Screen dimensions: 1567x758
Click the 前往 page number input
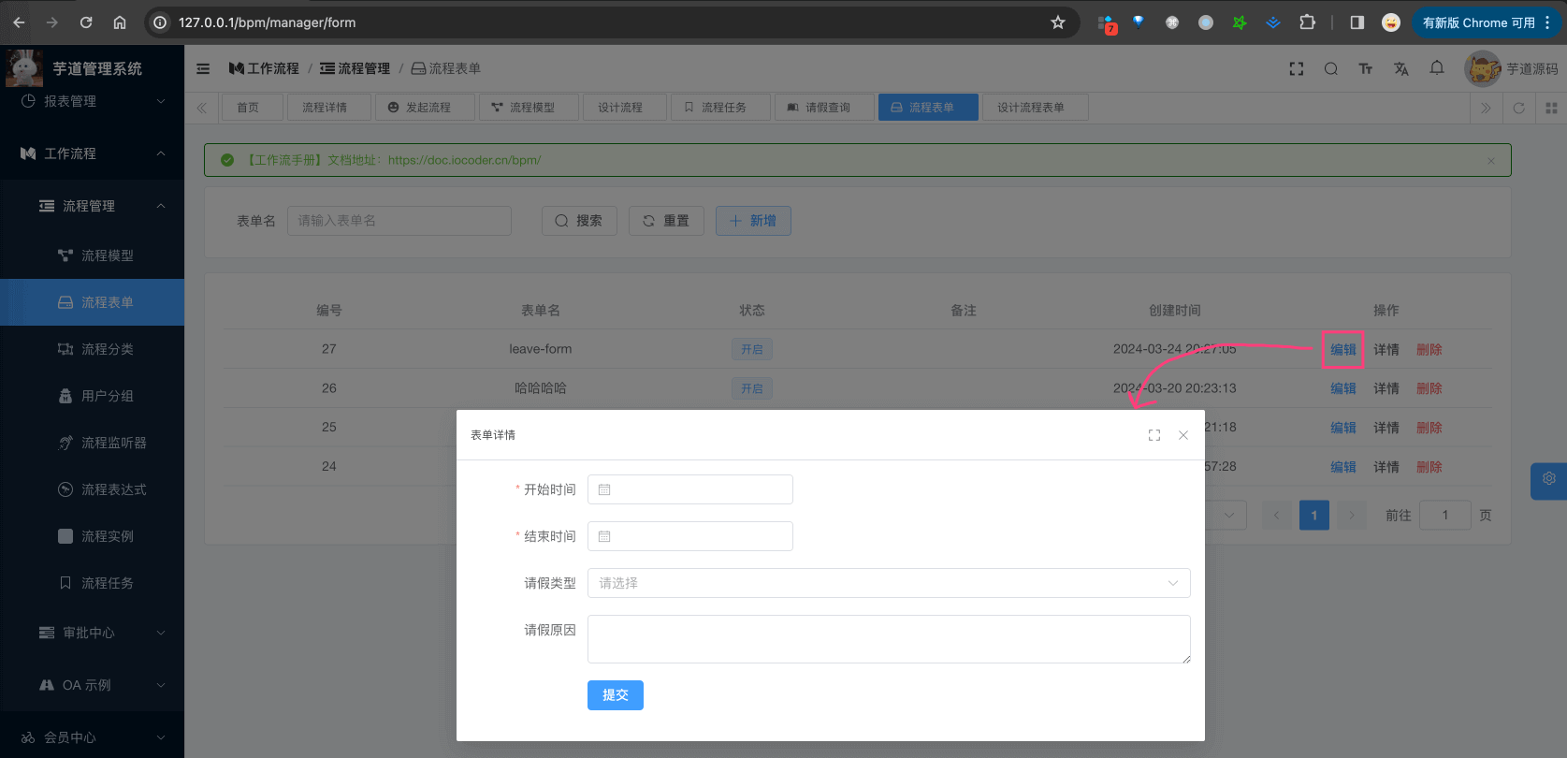[1444, 515]
